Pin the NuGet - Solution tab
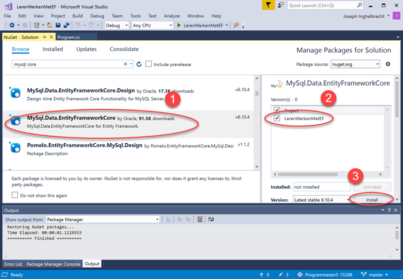Viewport: 403px width, 279px height. tap(44, 37)
